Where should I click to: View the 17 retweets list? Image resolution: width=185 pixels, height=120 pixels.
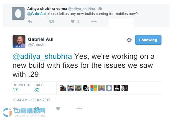tap(15, 90)
